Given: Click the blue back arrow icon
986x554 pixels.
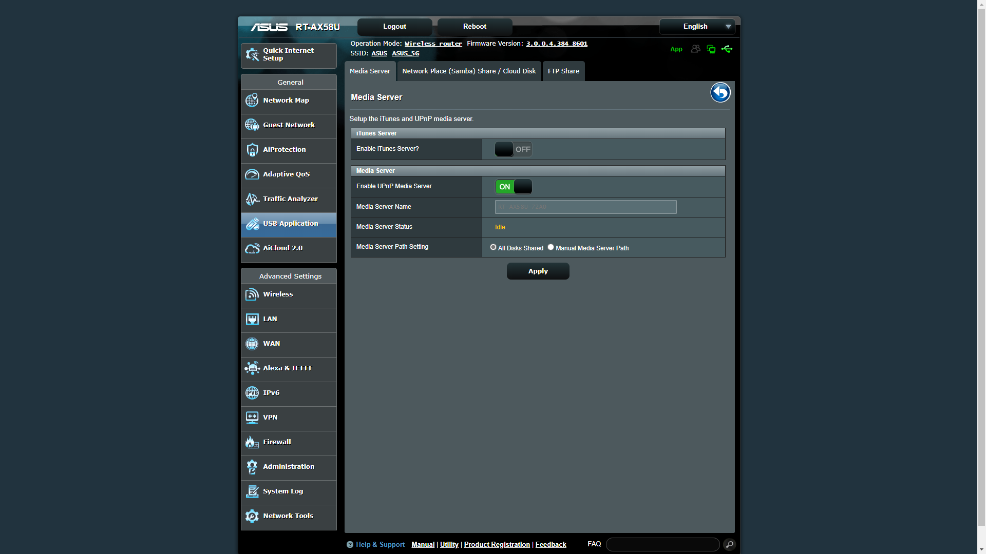Looking at the screenshot, I should tap(720, 93).
